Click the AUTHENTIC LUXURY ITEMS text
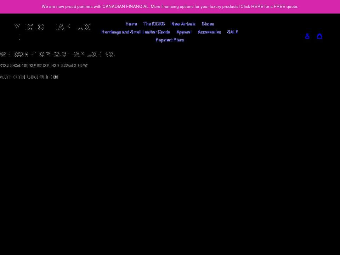 pos(29,77)
